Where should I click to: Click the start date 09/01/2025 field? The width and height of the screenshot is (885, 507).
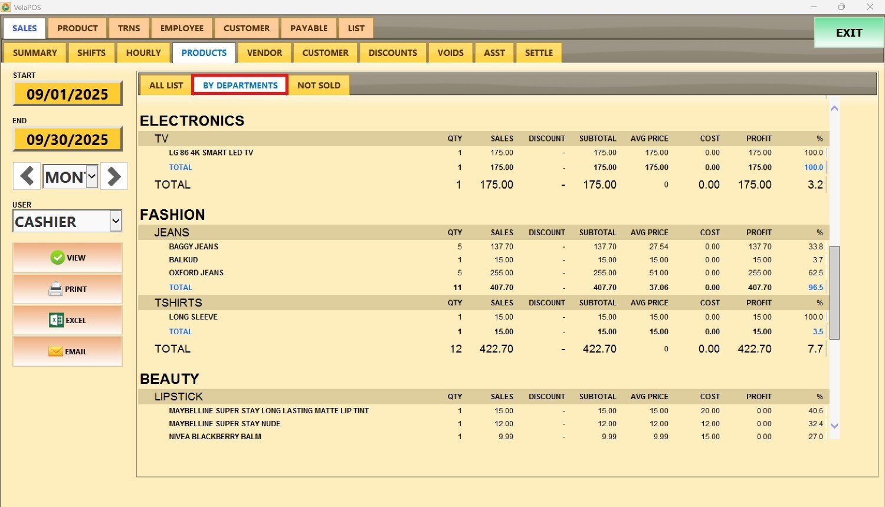67,94
